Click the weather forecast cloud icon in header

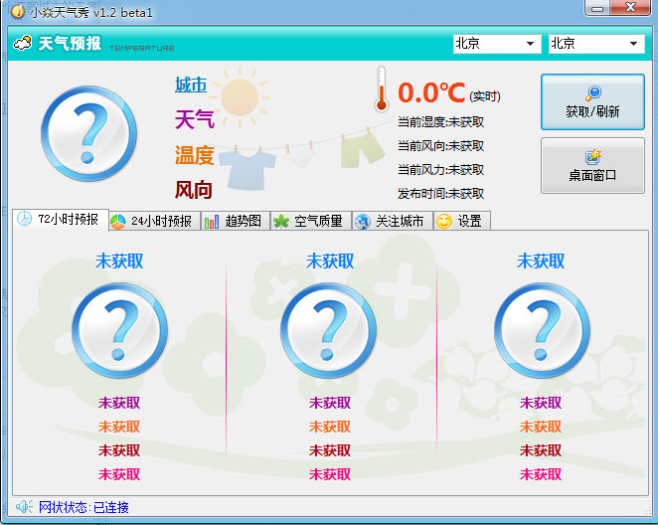[x=23, y=43]
